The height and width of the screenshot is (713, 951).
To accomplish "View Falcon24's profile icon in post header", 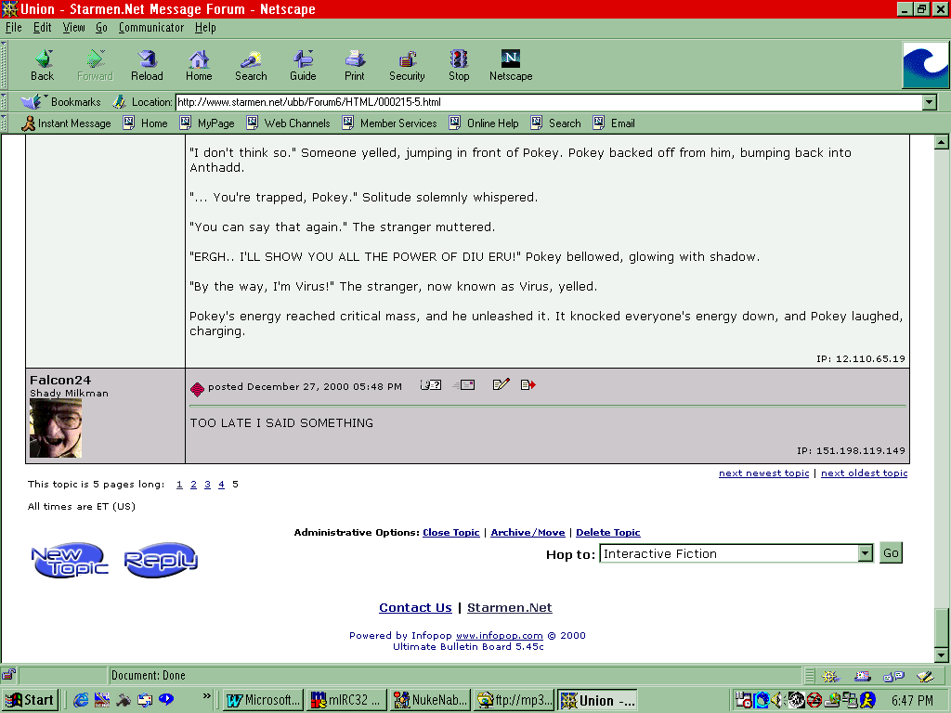I will (430, 385).
